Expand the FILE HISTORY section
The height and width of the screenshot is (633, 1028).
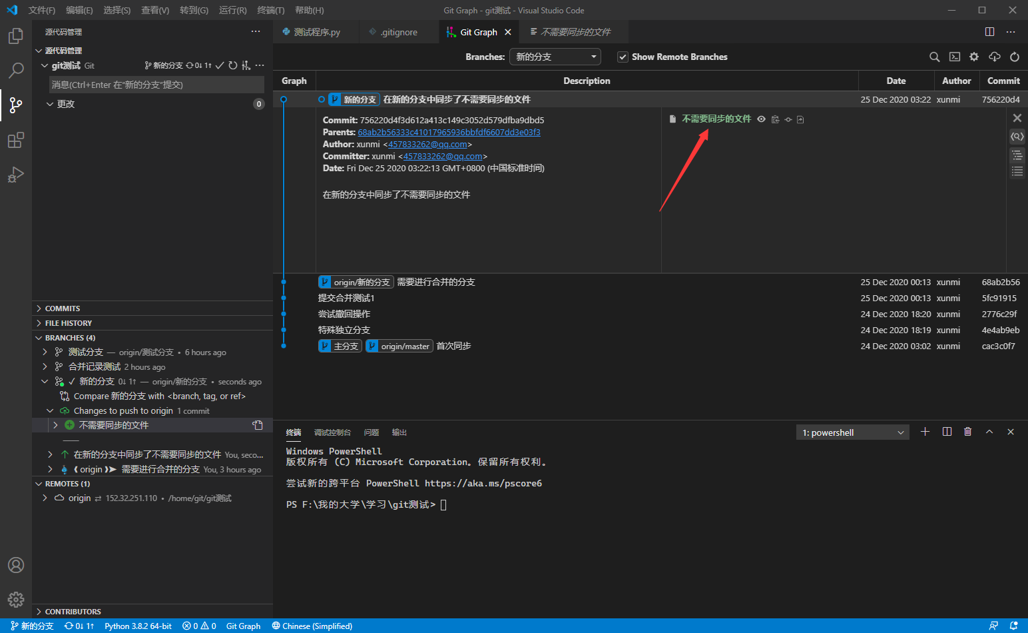pos(152,323)
